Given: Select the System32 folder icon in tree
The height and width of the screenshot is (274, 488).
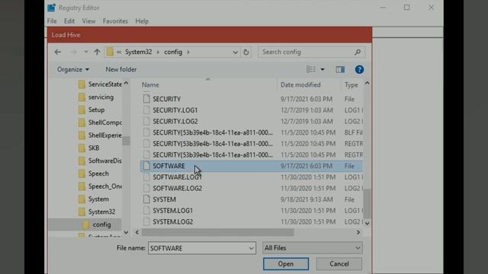Looking at the screenshot, I should [x=82, y=212].
